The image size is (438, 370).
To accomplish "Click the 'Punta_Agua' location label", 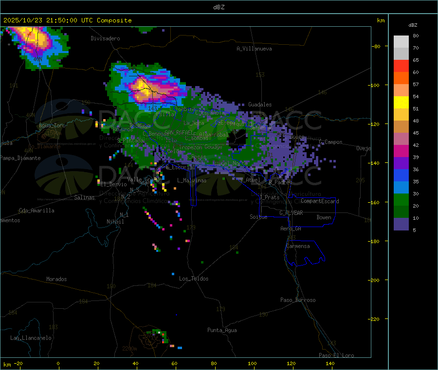I will coord(222,331).
